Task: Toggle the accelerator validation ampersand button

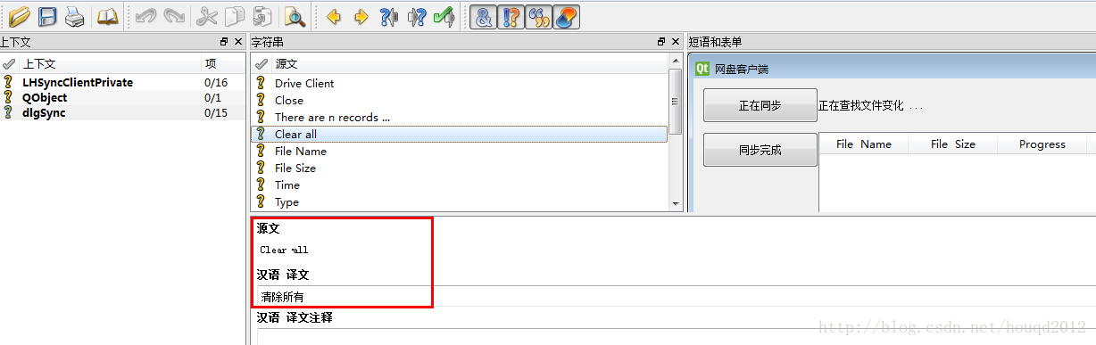Action: (483, 16)
